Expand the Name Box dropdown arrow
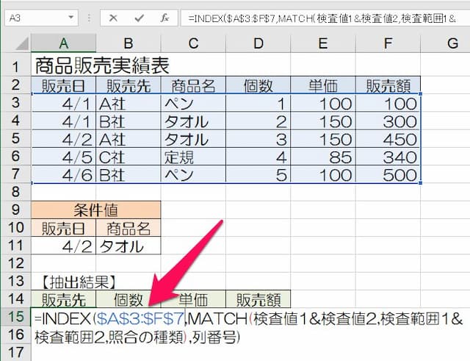Image resolution: width=470 pixels, height=361 pixels. tap(70, 17)
